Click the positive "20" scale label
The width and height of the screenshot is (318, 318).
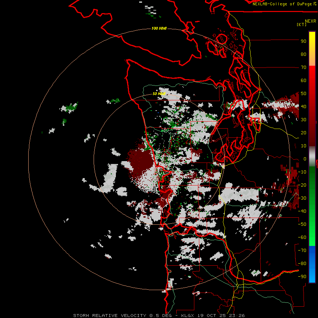coord(304,132)
